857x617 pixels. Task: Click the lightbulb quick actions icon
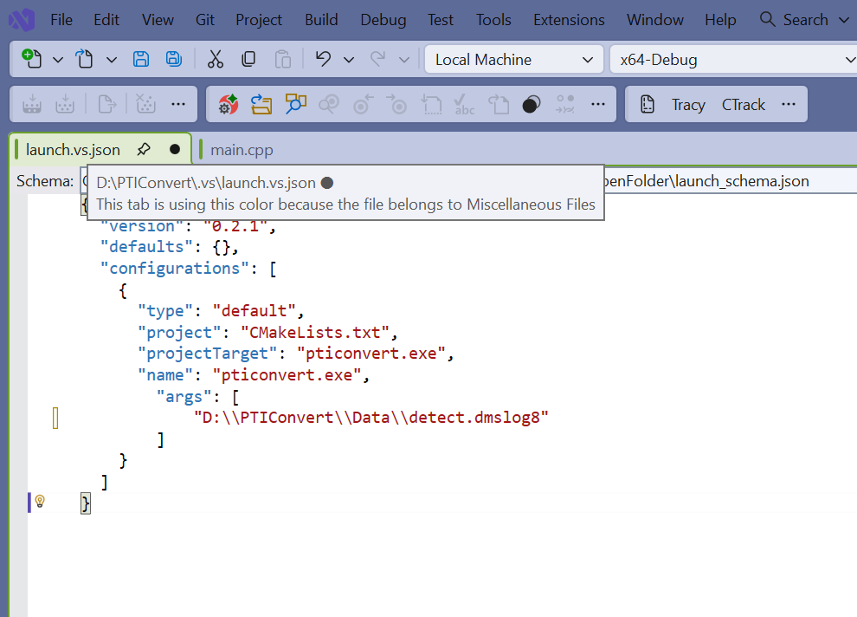tap(40, 502)
